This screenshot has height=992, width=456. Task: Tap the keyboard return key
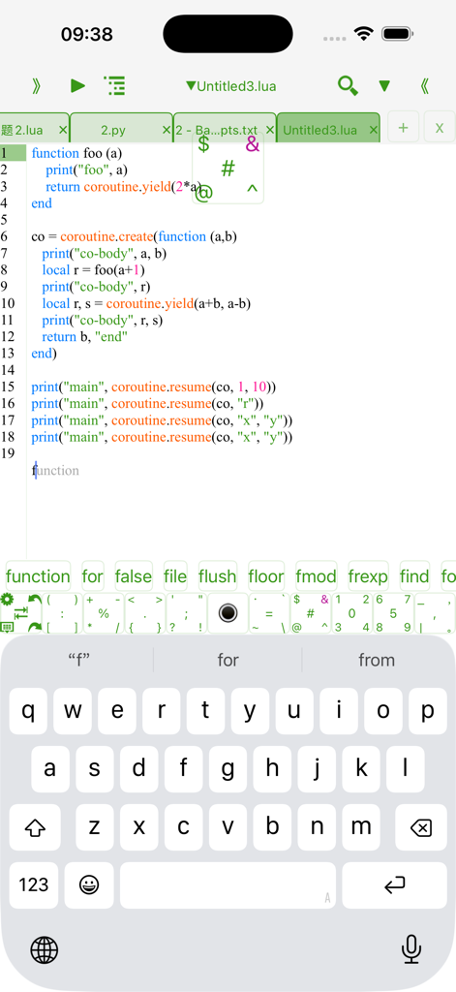coord(395,885)
